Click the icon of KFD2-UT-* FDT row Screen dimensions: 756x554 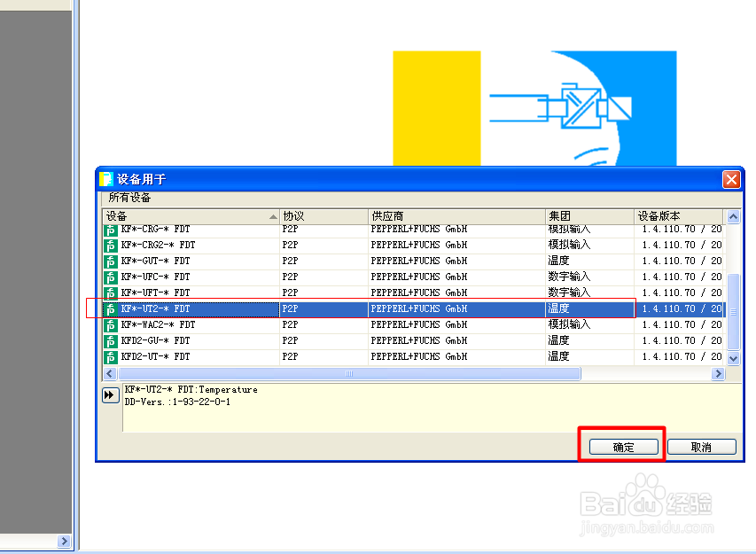click(x=111, y=357)
